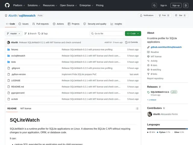The image size is (193, 145).
Task: Click the scales icon beside MIT license
Action: click(148, 56)
